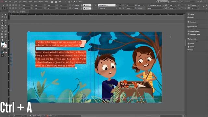Select the Scissors tool
Viewport: 208px width, 117px height.
point(2,32)
